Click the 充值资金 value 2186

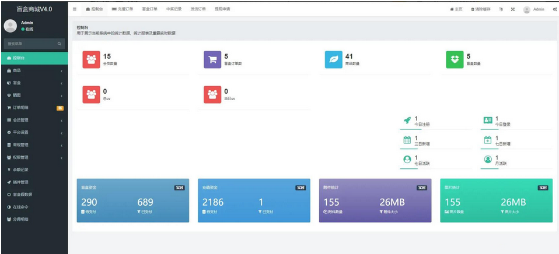click(x=213, y=202)
